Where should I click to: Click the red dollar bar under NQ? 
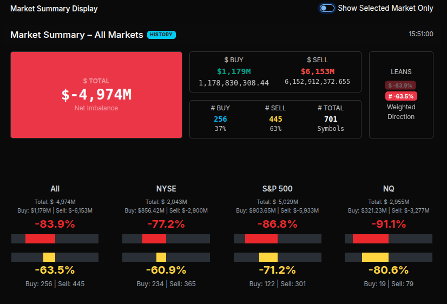(371, 239)
